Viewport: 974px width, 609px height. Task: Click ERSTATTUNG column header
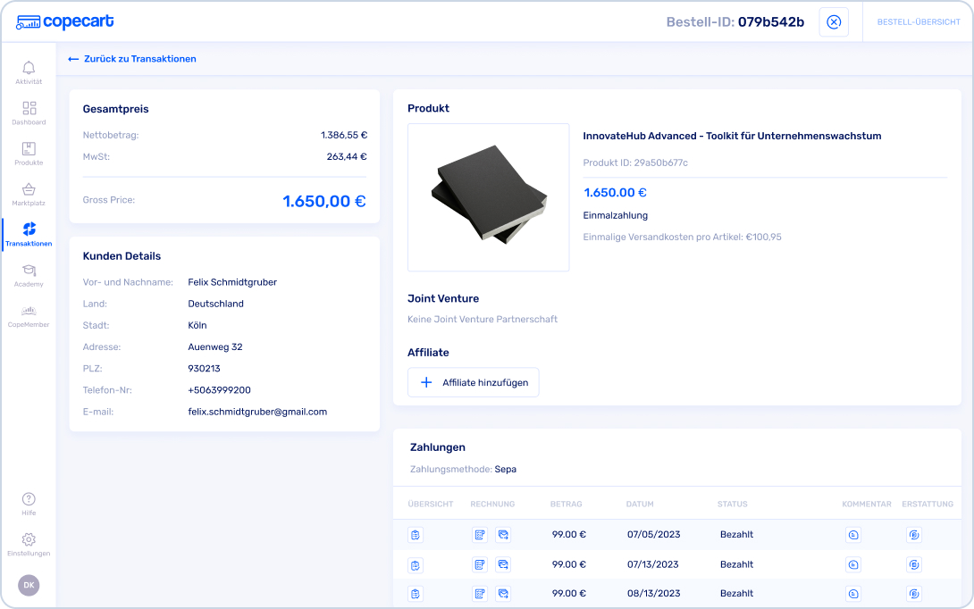coord(928,505)
